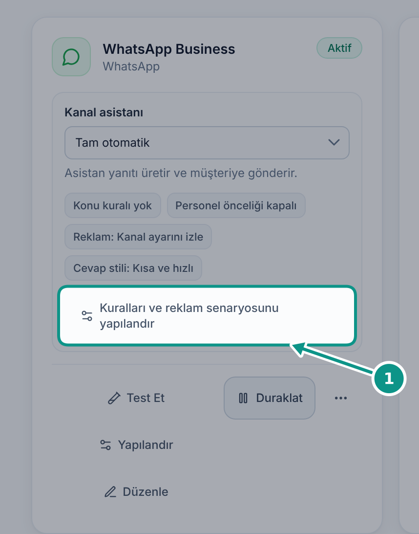Click the text Asistan yanıtı üretir ve müşteriye gönderir.
Screen dimensions: 419x534
(181, 173)
